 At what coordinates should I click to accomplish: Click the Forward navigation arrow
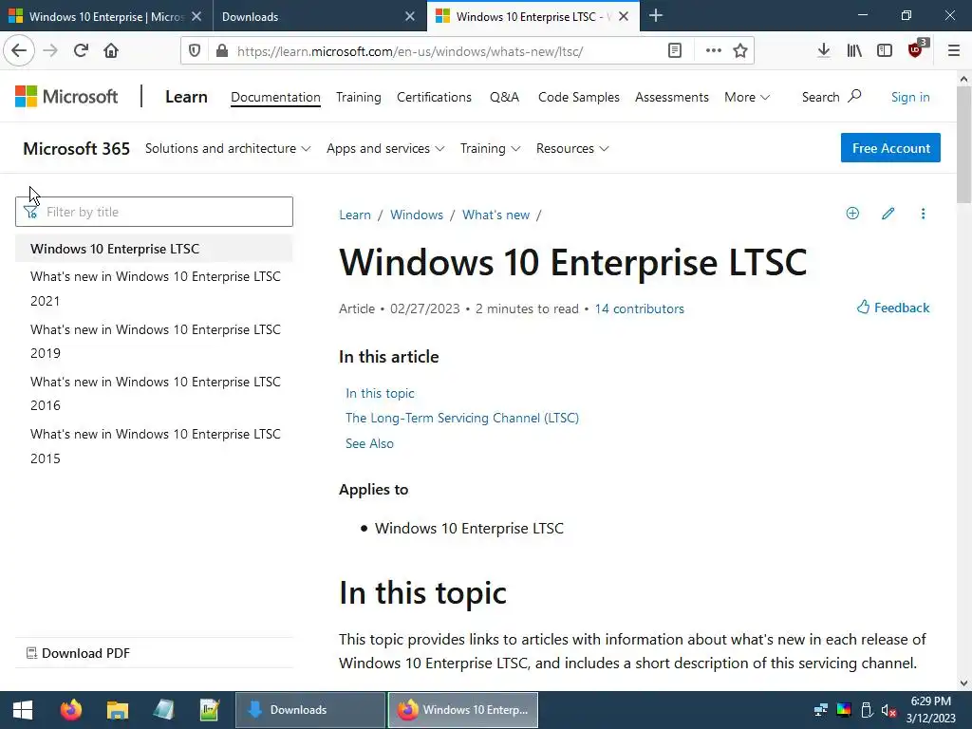pyautogui.click(x=50, y=51)
